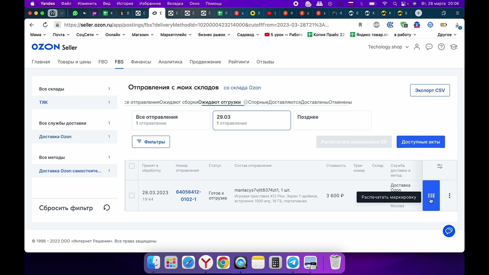This screenshot has height=275, width=489.
Task: Show Ожидают сборки shipments tab
Action: coord(179,102)
